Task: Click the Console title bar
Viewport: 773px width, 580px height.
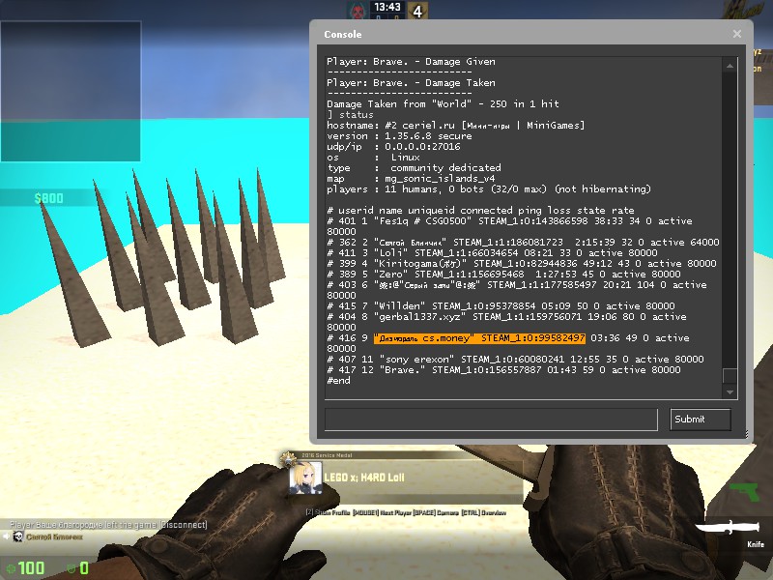Action: click(522, 34)
